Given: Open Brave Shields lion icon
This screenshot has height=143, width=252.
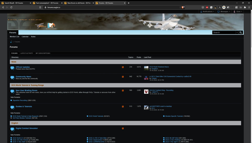Looking at the screenshot, I should pyautogui.click(x=183, y=7).
